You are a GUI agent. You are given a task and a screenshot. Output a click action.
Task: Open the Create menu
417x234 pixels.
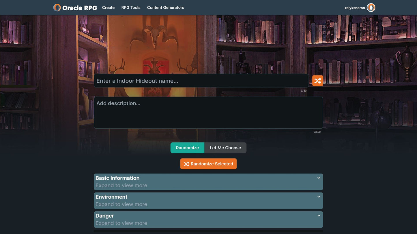tap(108, 7)
